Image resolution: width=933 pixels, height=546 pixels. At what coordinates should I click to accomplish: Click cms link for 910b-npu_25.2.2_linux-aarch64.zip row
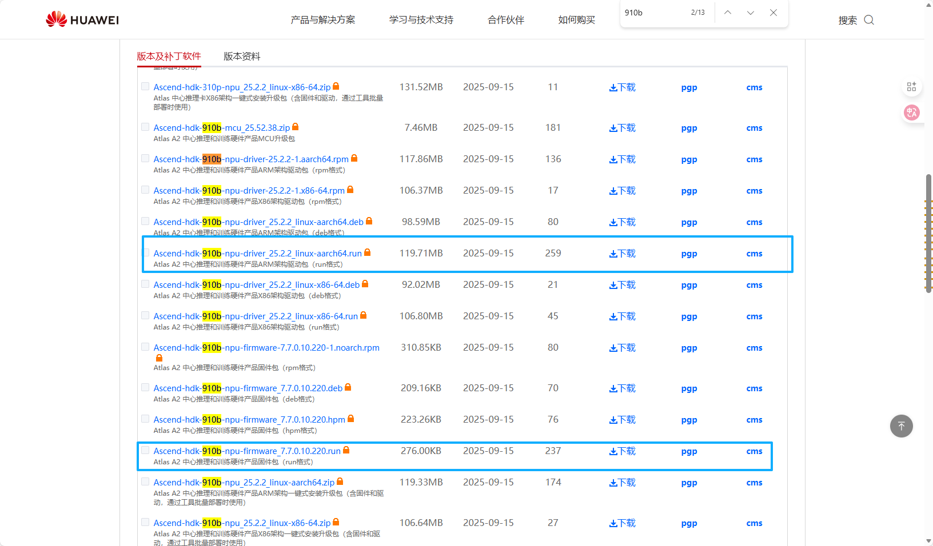tap(754, 483)
